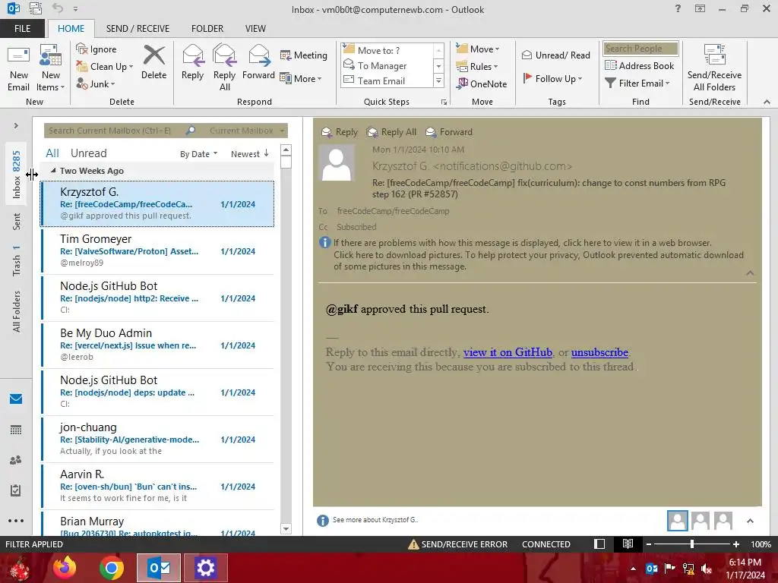Collapse the Two Weeks Ago group
Image resolution: width=778 pixels, height=583 pixels.
pos(53,171)
